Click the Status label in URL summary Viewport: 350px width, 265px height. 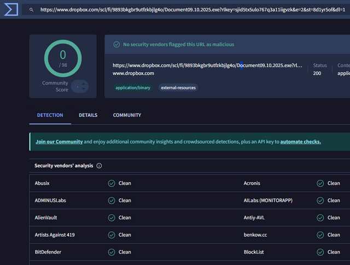(x=320, y=66)
